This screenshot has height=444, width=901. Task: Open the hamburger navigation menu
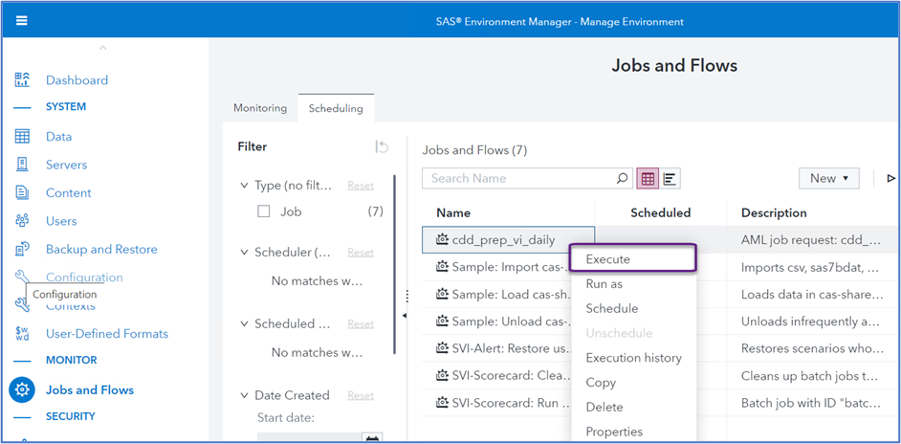tap(22, 20)
